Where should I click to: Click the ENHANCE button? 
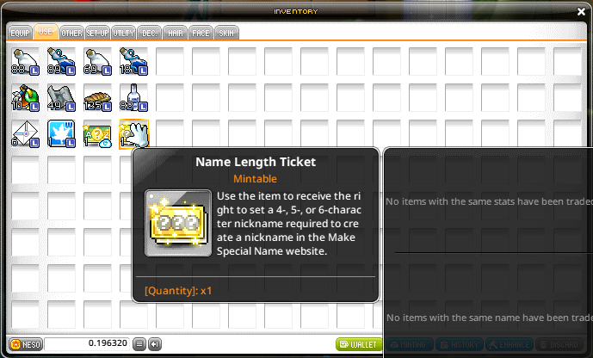[x=510, y=344]
